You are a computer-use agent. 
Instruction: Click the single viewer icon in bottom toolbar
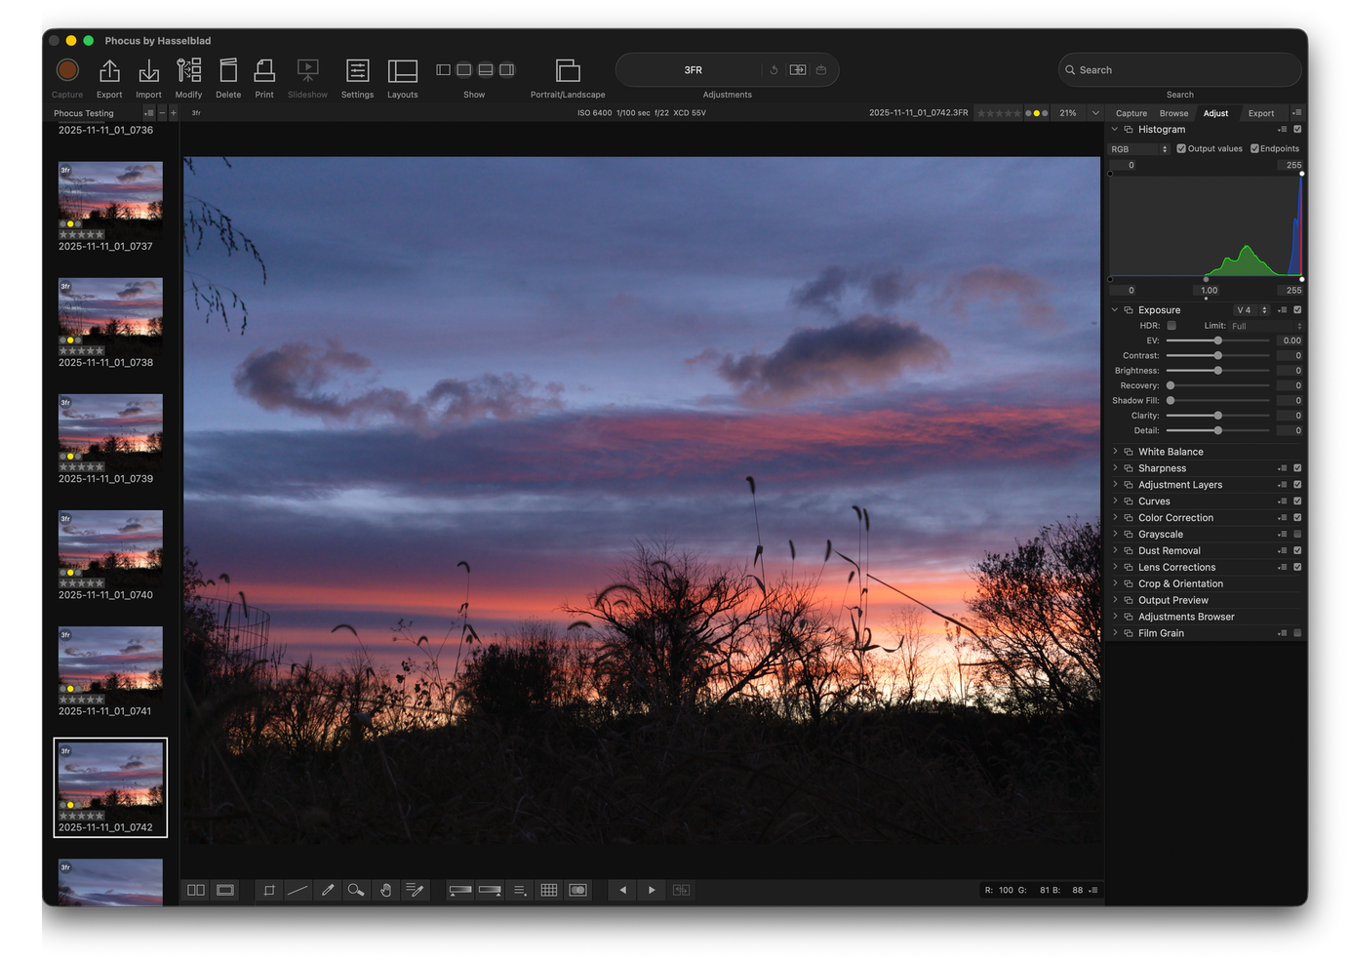225,890
